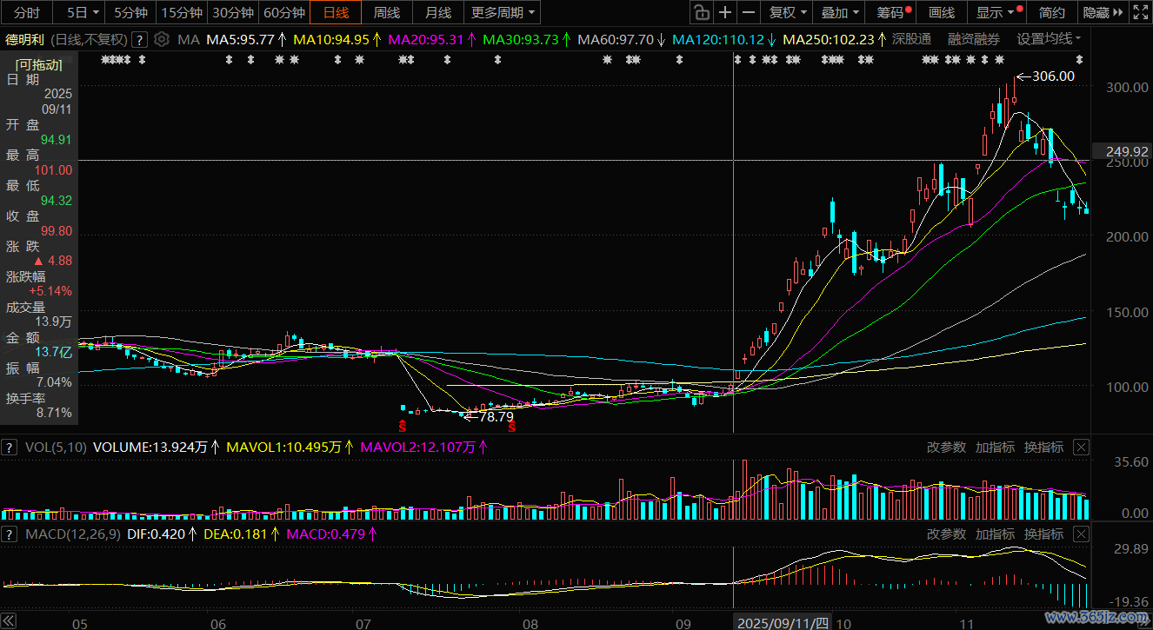This screenshot has height=630, width=1153.
Task: Toggle the 简约 simple display mode
Action: pyautogui.click(x=1051, y=12)
